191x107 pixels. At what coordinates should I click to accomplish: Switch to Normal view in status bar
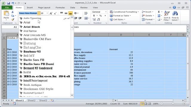click(142, 104)
